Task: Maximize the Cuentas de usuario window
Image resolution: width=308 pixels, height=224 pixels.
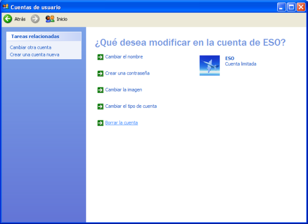Action: [x=291, y=6]
